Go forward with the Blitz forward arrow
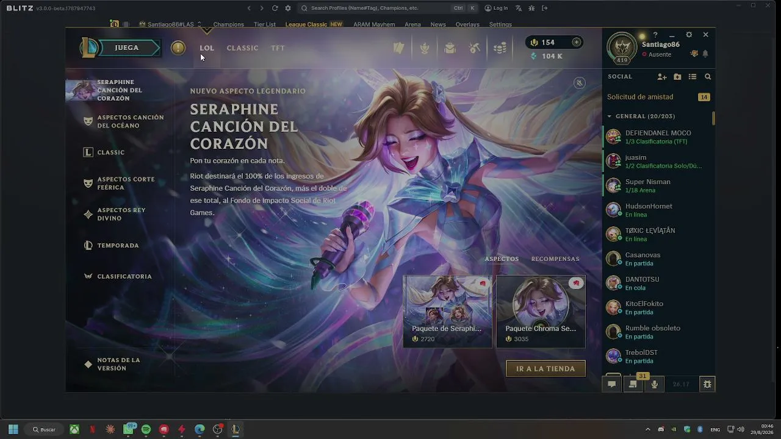This screenshot has width=781, height=439. pyautogui.click(x=262, y=8)
